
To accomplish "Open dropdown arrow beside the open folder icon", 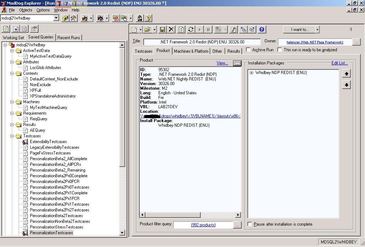I will pos(154,30).
